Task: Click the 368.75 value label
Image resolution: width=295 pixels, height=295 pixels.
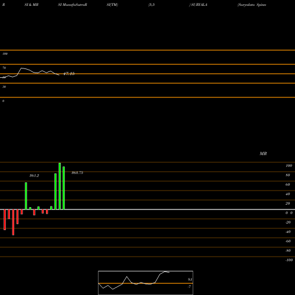Action: [77, 173]
